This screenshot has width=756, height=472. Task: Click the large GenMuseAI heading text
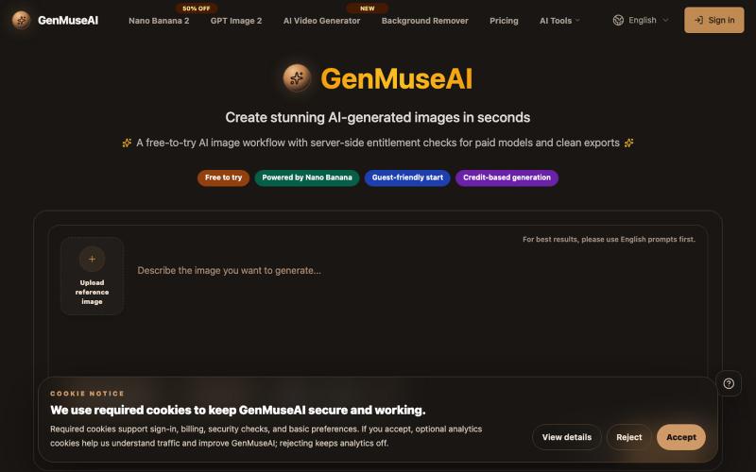(396, 78)
